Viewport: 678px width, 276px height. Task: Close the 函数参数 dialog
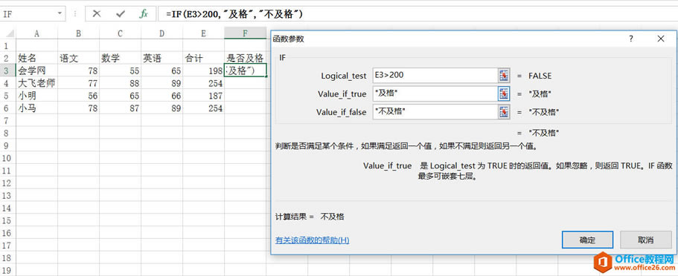tap(660, 39)
